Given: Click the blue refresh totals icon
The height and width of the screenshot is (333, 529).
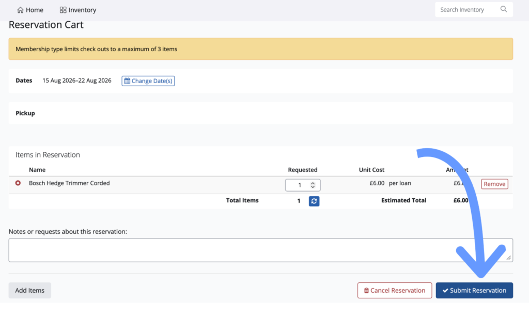Looking at the screenshot, I should 314,201.
